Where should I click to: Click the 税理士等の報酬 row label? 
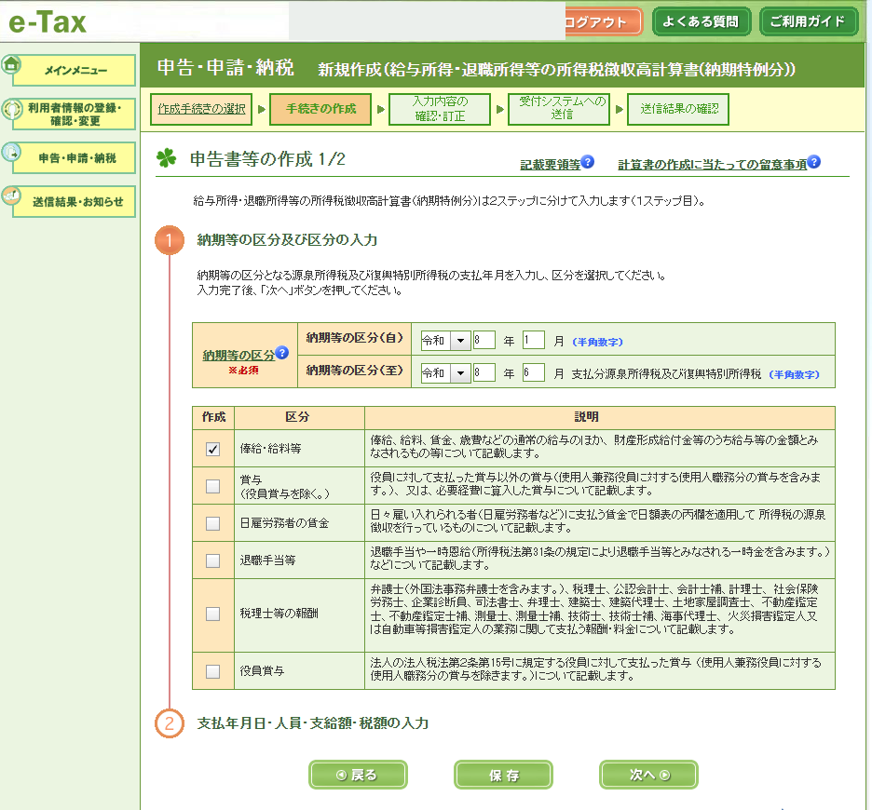click(x=279, y=614)
